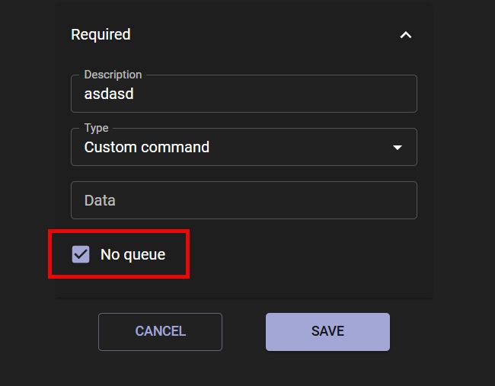The height and width of the screenshot is (386, 495).
Task: Select the Custom command value text
Action: 146,147
